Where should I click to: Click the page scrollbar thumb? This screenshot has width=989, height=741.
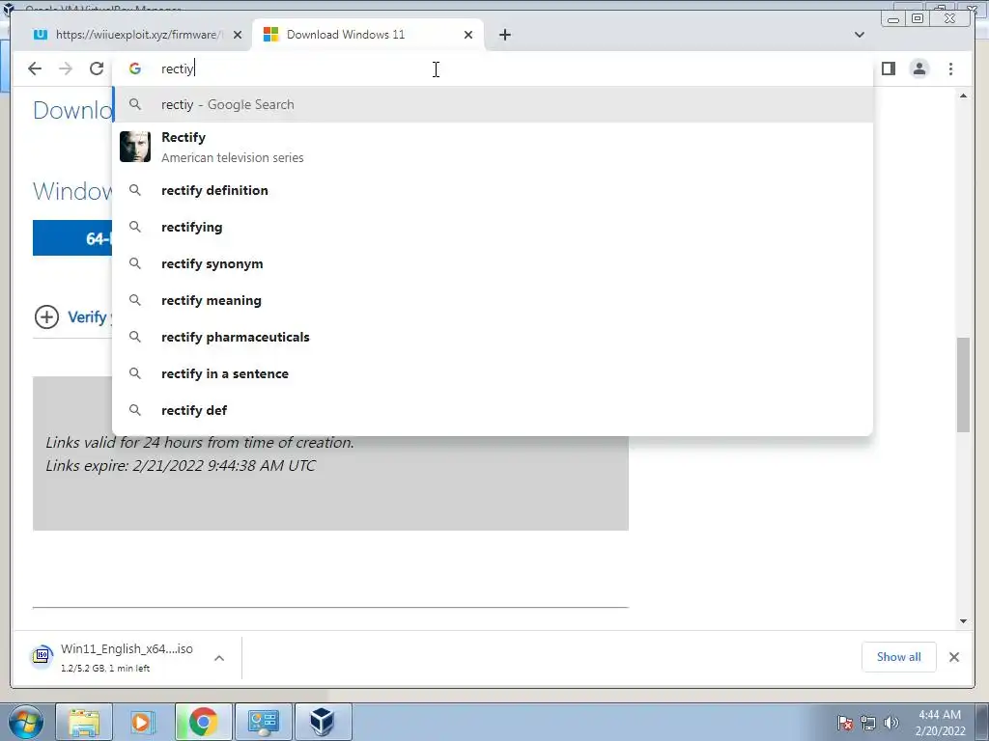[963, 385]
